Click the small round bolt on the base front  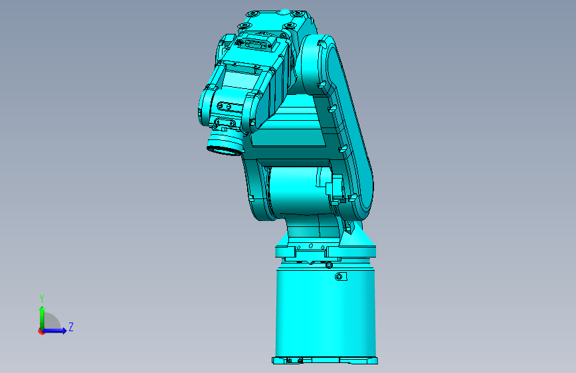click(339, 276)
